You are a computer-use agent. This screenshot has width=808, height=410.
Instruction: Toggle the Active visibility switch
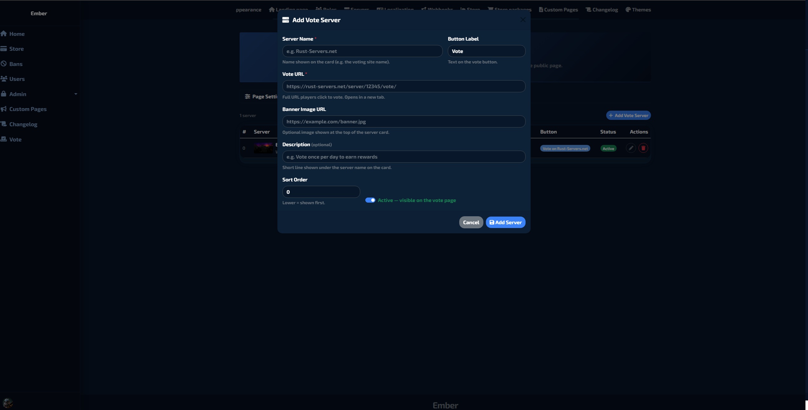click(x=370, y=200)
